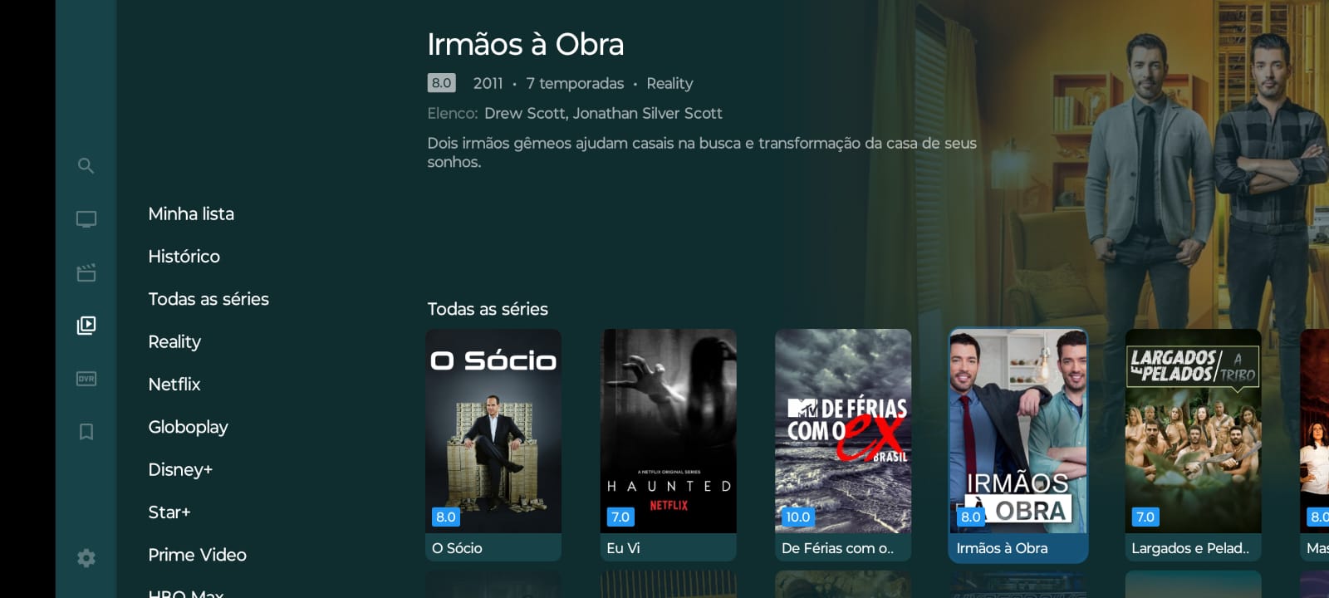1329x598 pixels.
Task: Select the series library icon
Action: click(86, 326)
